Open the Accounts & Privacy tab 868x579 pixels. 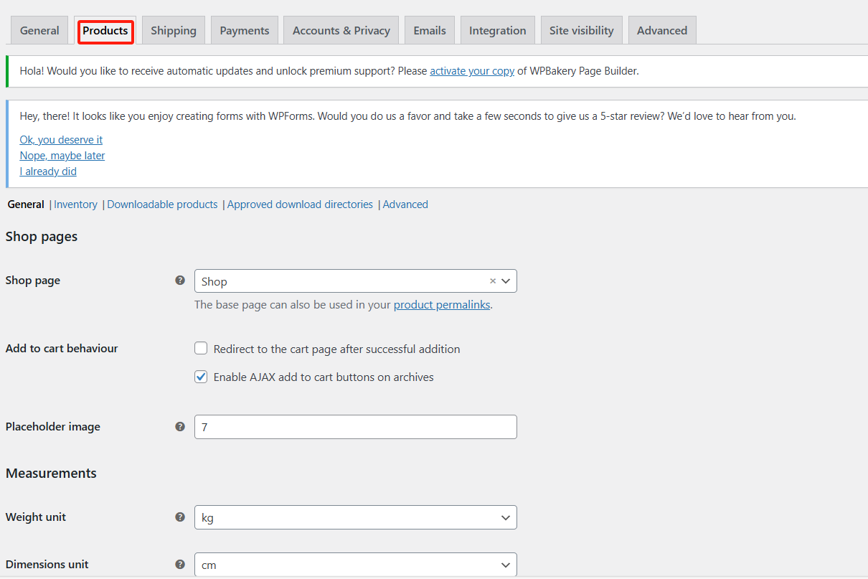click(341, 30)
